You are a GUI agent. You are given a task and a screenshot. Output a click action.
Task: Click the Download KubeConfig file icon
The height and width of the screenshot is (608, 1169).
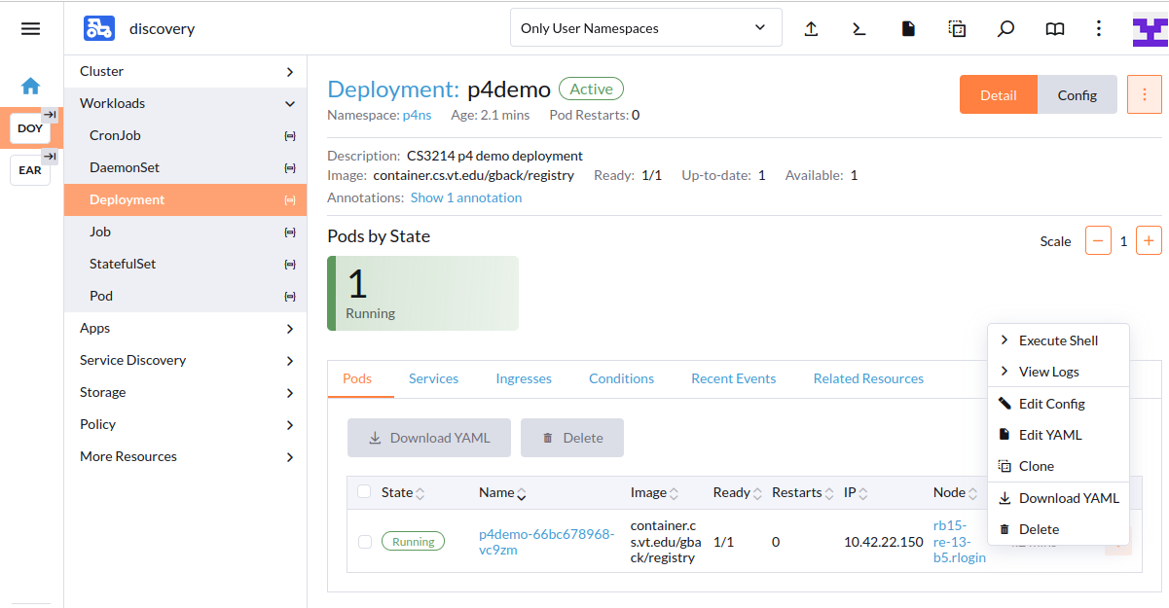click(x=908, y=29)
